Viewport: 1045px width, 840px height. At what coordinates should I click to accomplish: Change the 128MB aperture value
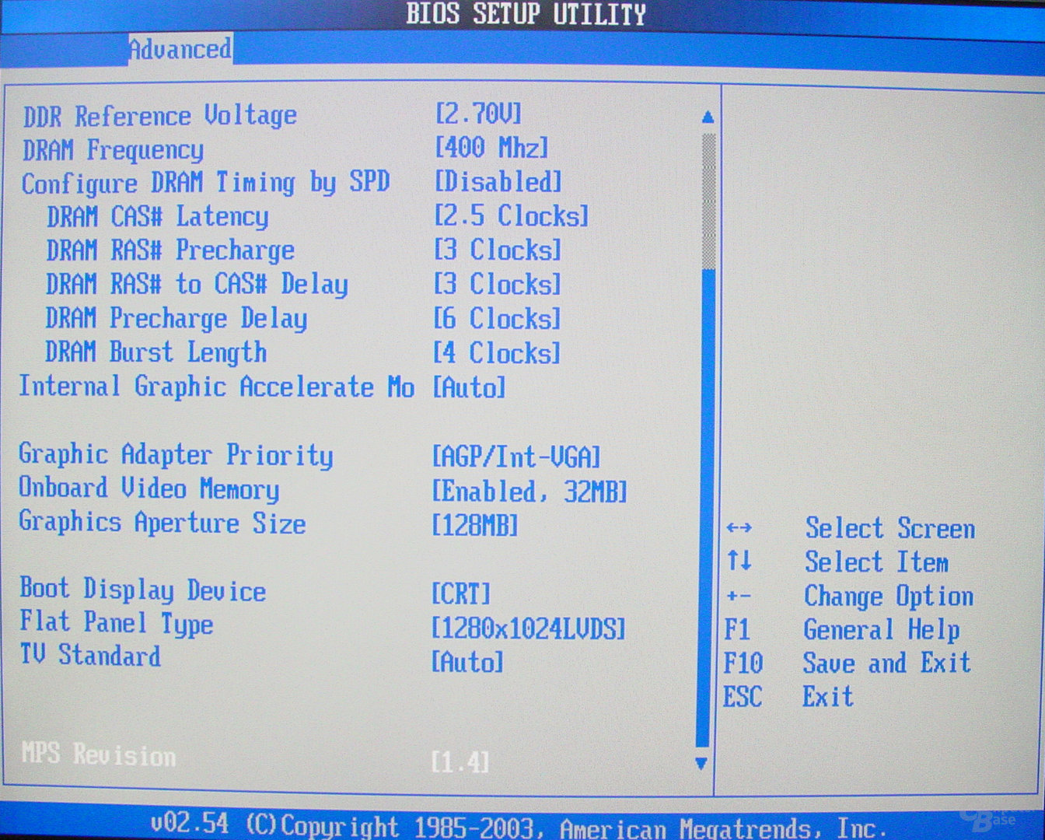click(475, 526)
